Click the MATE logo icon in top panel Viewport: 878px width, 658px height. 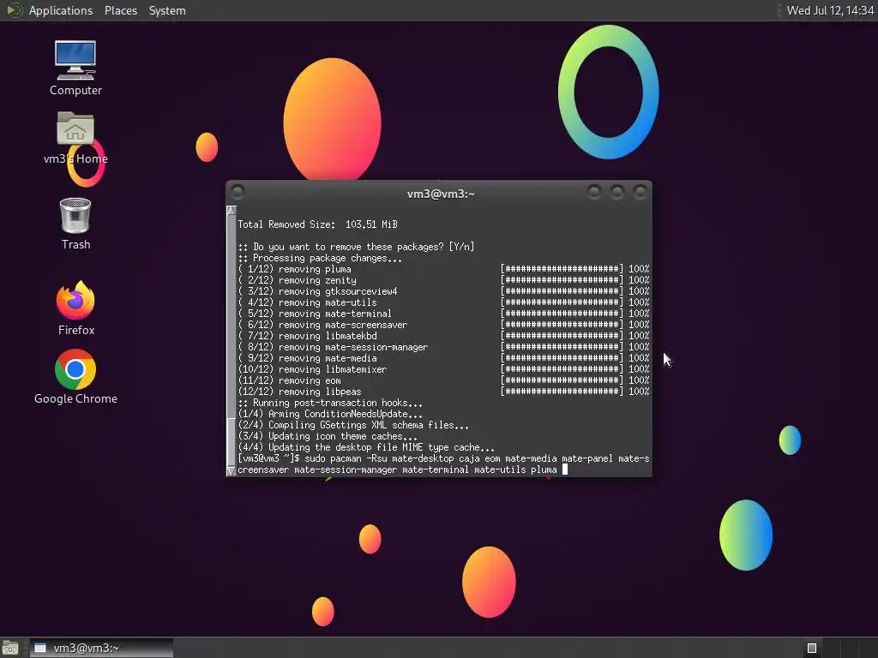(14, 10)
